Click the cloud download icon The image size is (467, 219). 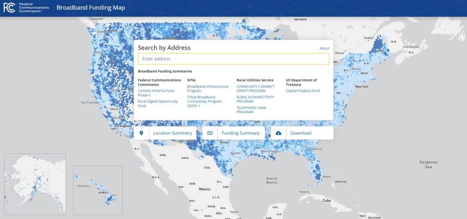[279, 133]
